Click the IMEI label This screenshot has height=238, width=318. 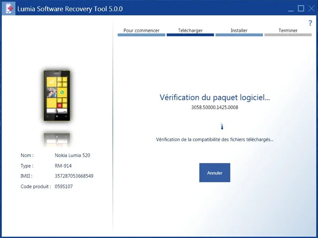tap(26, 176)
